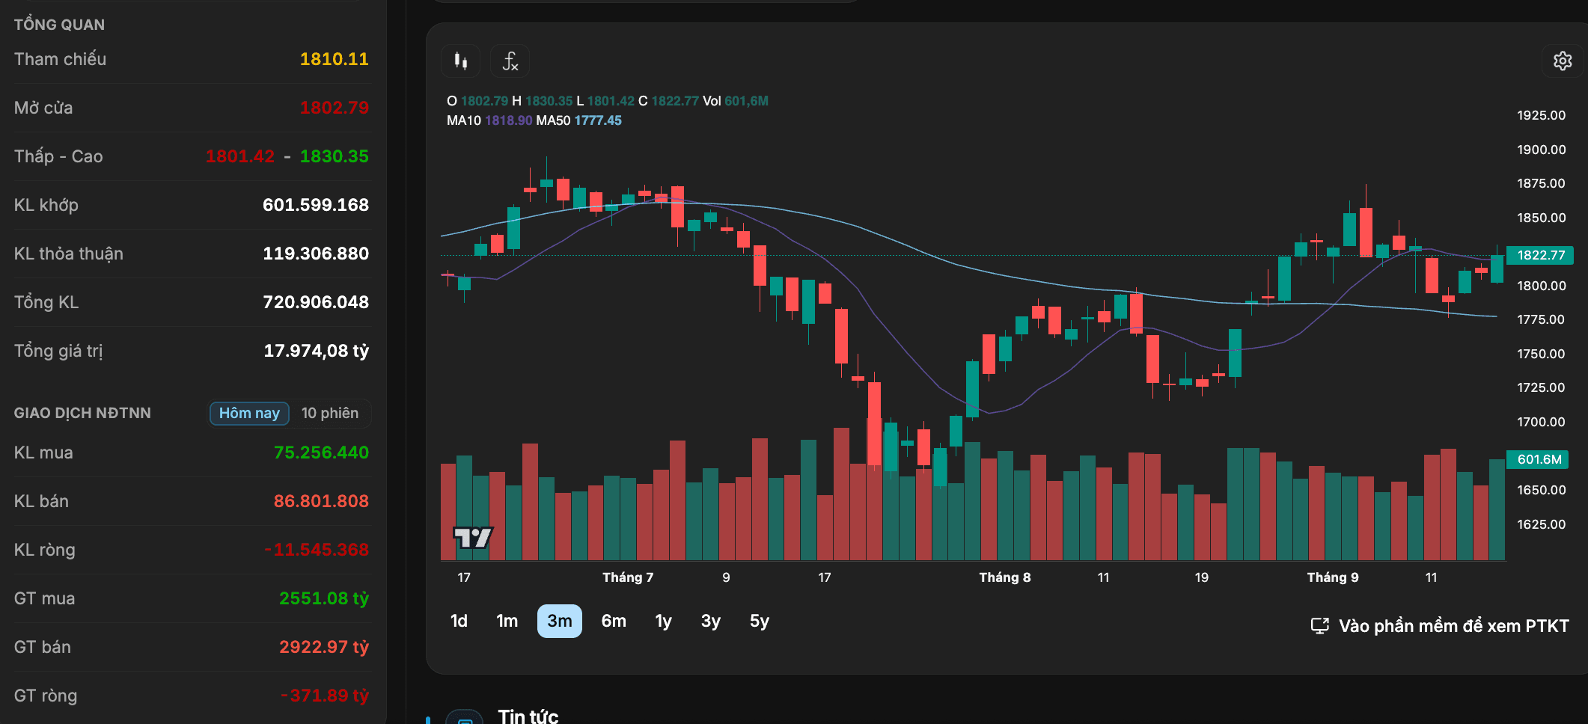This screenshot has height=724, width=1588.
Task: Switch chart to 1y timeframe
Action: (x=664, y=621)
